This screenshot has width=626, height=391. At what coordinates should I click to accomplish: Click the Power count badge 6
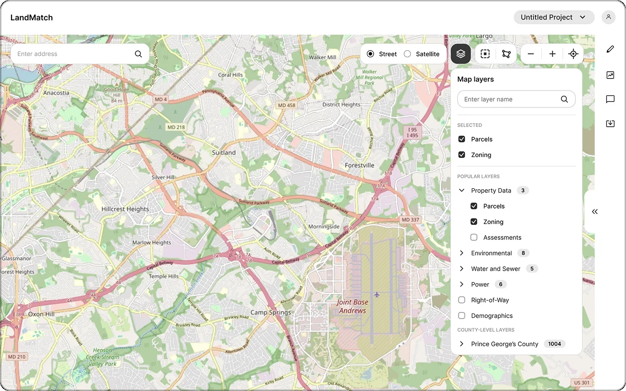click(x=501, y=285)
